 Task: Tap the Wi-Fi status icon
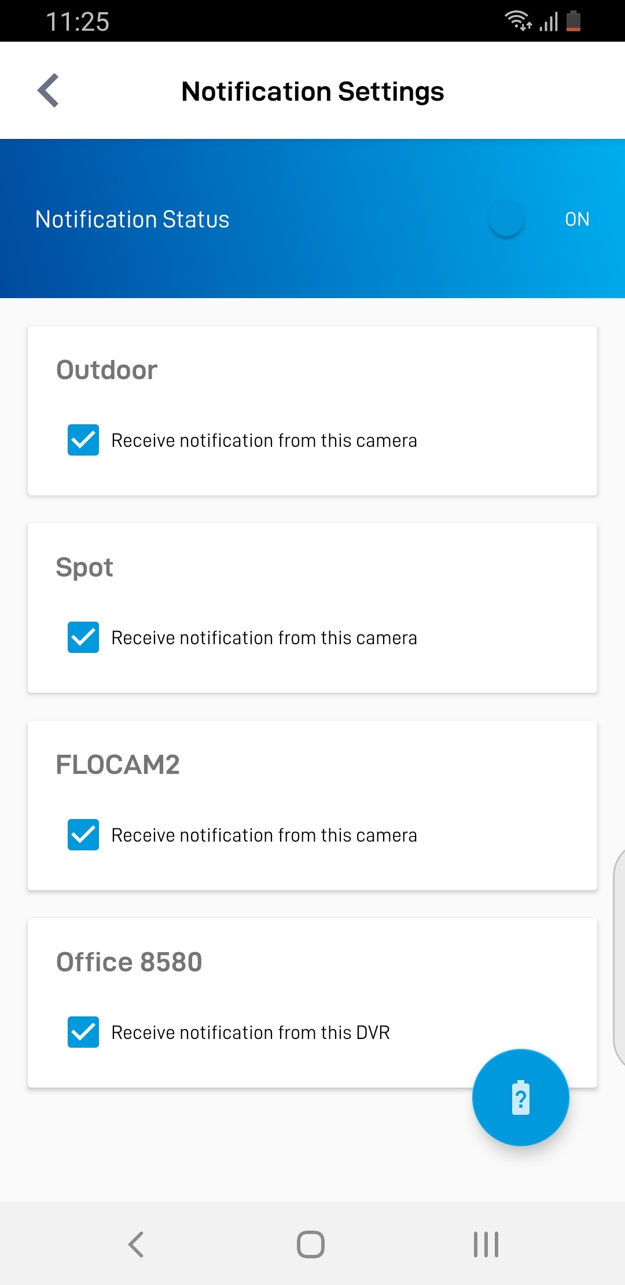(518, 21)
